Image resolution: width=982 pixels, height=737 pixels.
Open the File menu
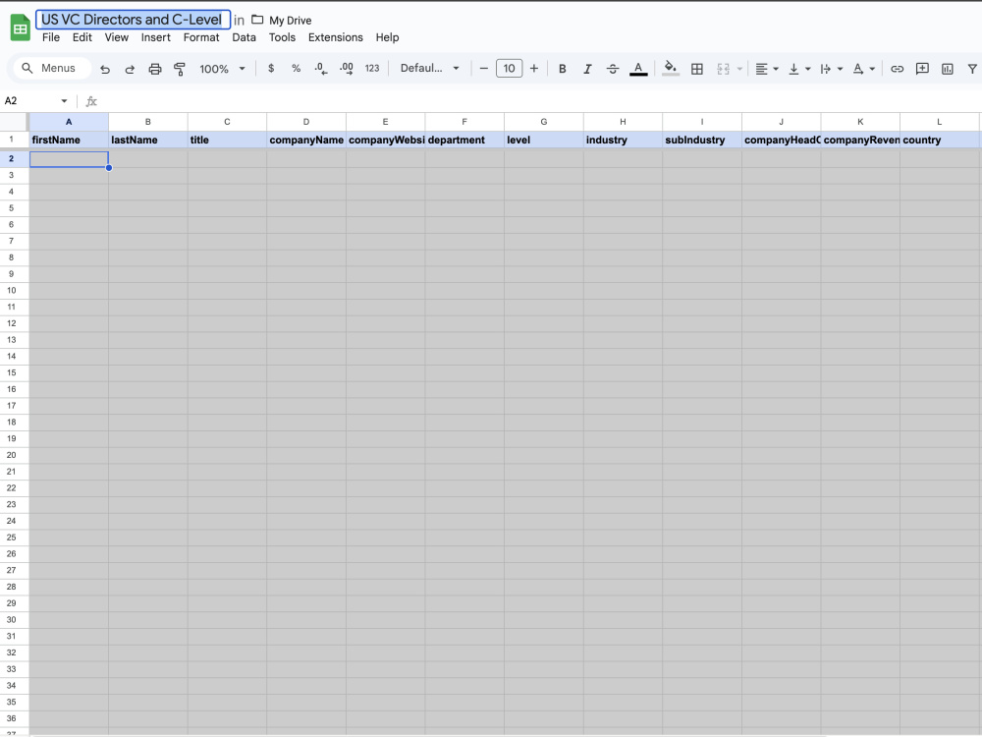point(51,37)
